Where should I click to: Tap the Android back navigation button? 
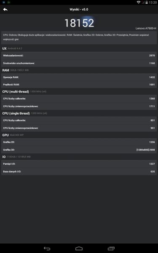coord(47,248)
